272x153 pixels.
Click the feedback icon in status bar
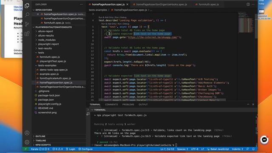coord(247,149)
